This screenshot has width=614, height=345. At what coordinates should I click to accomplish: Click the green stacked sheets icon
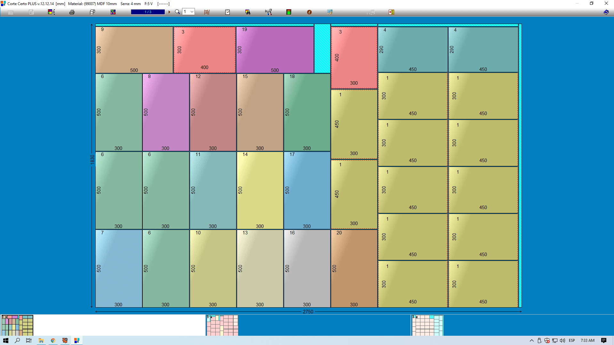tap(289, 12)
